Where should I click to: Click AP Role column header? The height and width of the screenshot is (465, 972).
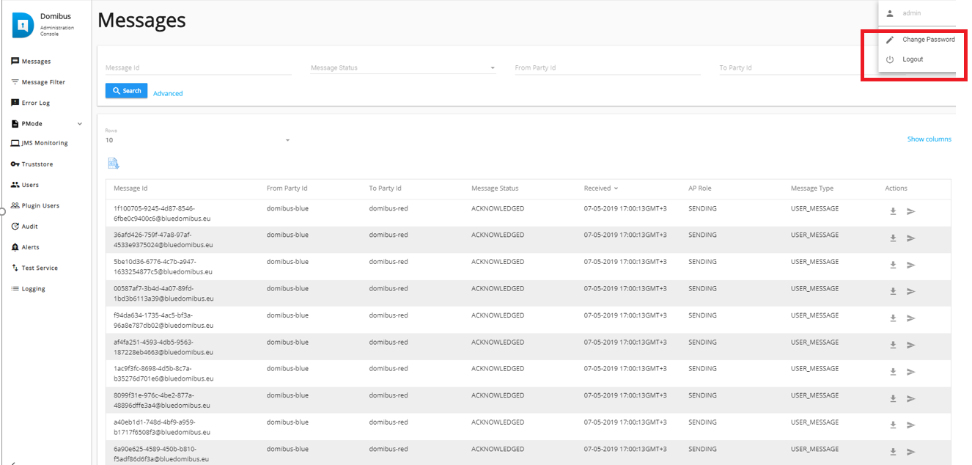pos(700,188)
